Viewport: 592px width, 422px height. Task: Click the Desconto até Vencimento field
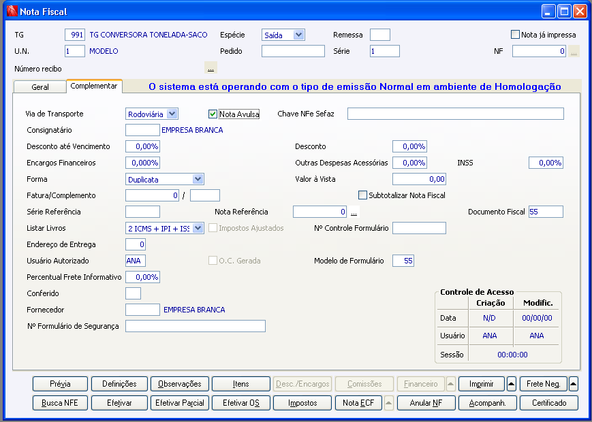[x=142, y=146]
